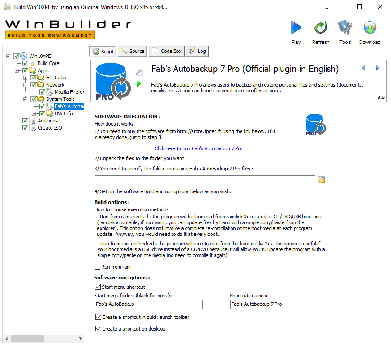Click the three-dots title bar button

pyautogui.click(x=326, y=8)
